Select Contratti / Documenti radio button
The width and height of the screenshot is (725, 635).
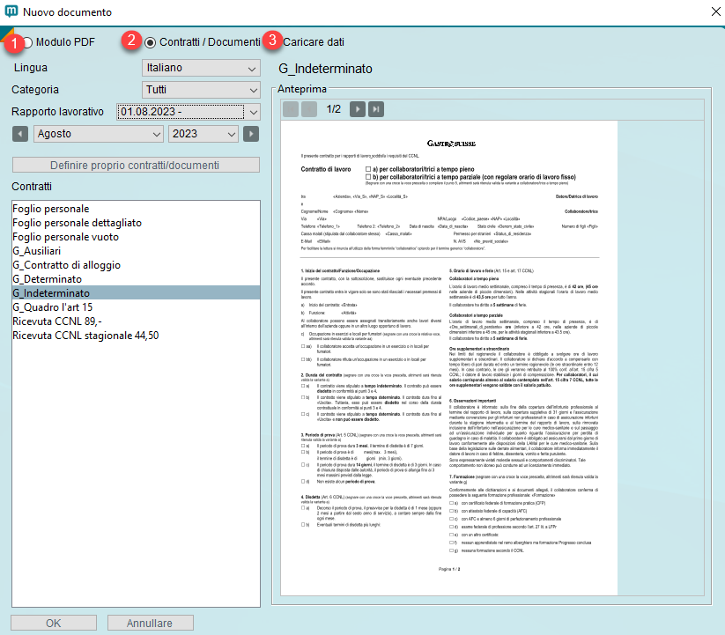(151, 42)
